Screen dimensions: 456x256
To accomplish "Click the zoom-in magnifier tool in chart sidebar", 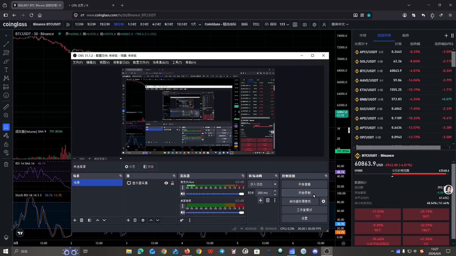I will click(x=6, y=115).
